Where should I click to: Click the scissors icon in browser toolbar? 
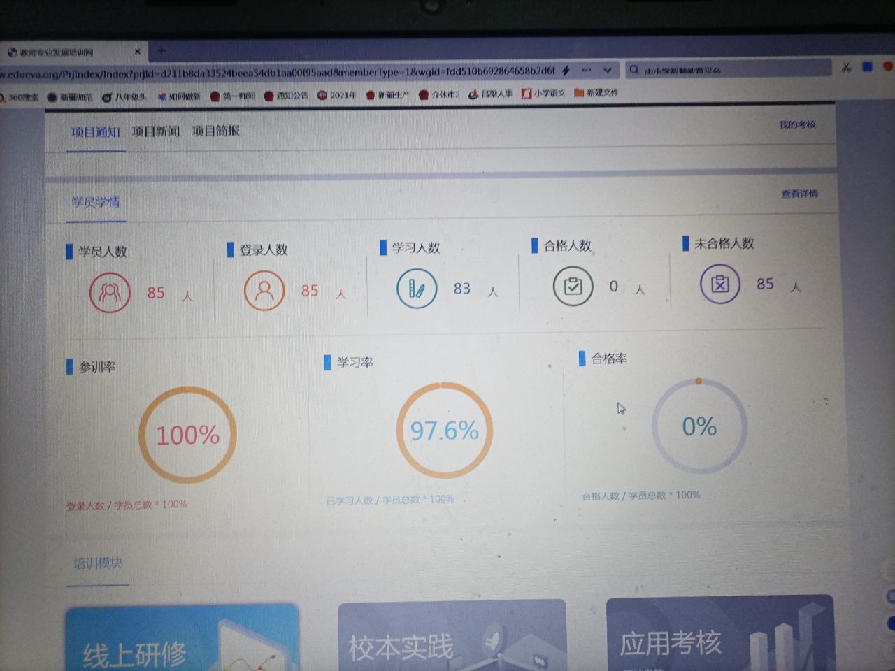pyautogui.click(x=846, y=68)
